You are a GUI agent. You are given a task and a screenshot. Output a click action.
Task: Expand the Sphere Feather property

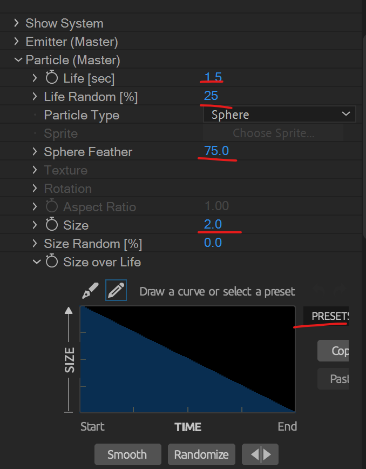pyautogui.click(x=36, y=152)
